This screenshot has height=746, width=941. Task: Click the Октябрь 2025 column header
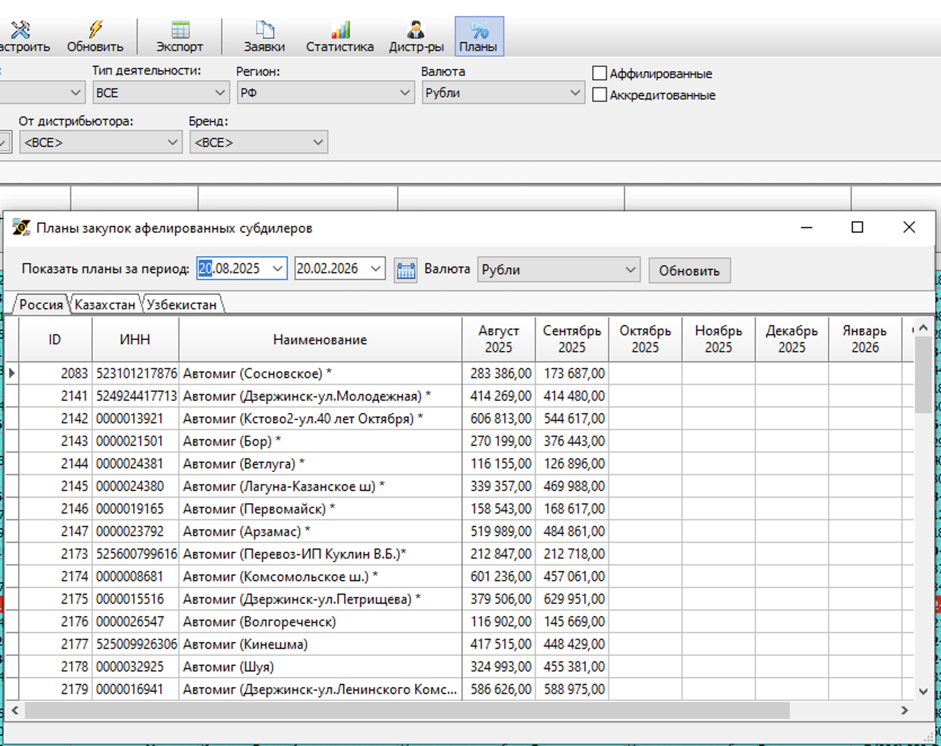coord(645,339)
